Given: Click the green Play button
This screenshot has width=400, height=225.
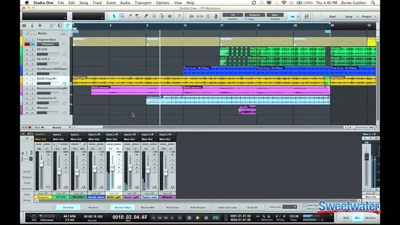Looking at the screenshot, I should tap(197, 217).
